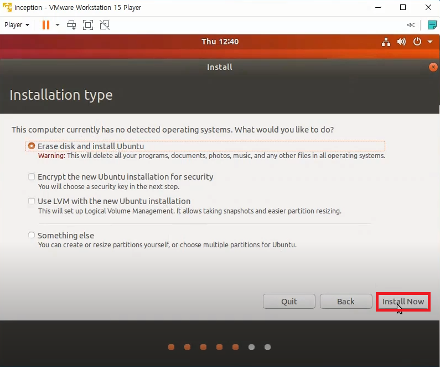
Task: Click the Ubuntu power icon
Action: (417, 42)
